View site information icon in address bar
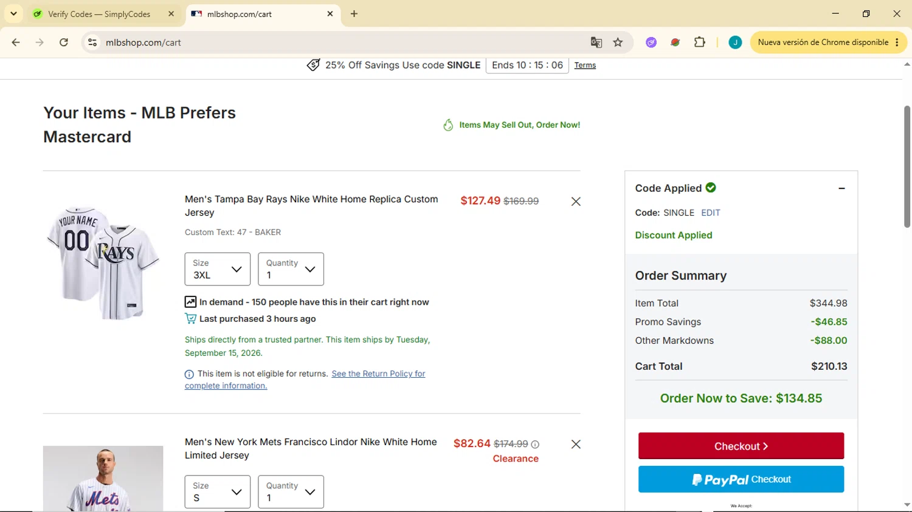This screenshot has height=512, width=912. (x=92, y=42)
